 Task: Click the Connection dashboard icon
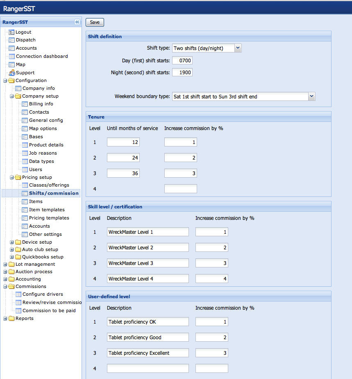coord(11,56)
